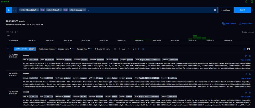Jump to the last results page

[x=143, y=49]
